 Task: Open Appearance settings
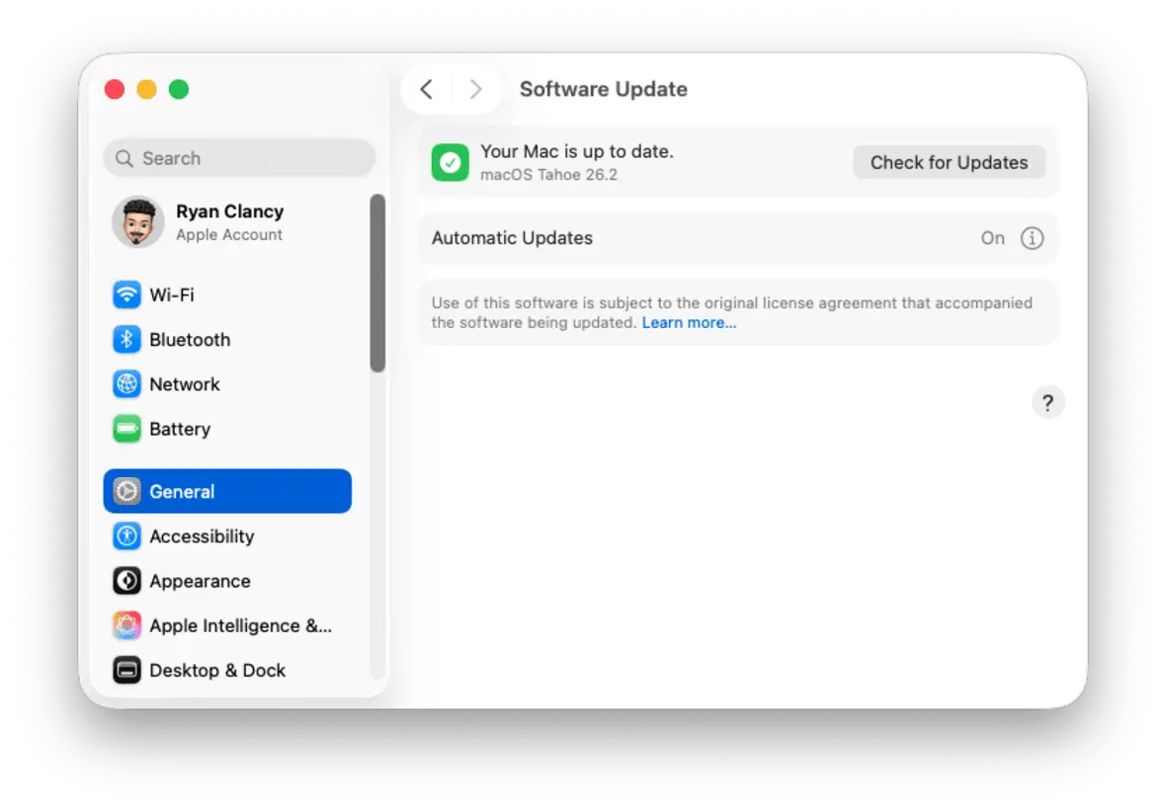click(x=200, y=581)
